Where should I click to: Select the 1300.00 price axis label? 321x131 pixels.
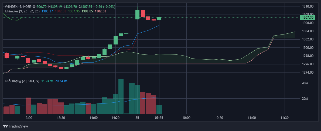click(308, 48)
